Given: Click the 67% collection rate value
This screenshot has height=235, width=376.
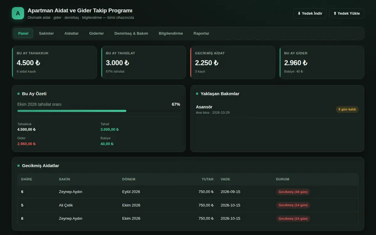Looking at the screenshot, I should [176, 104].
